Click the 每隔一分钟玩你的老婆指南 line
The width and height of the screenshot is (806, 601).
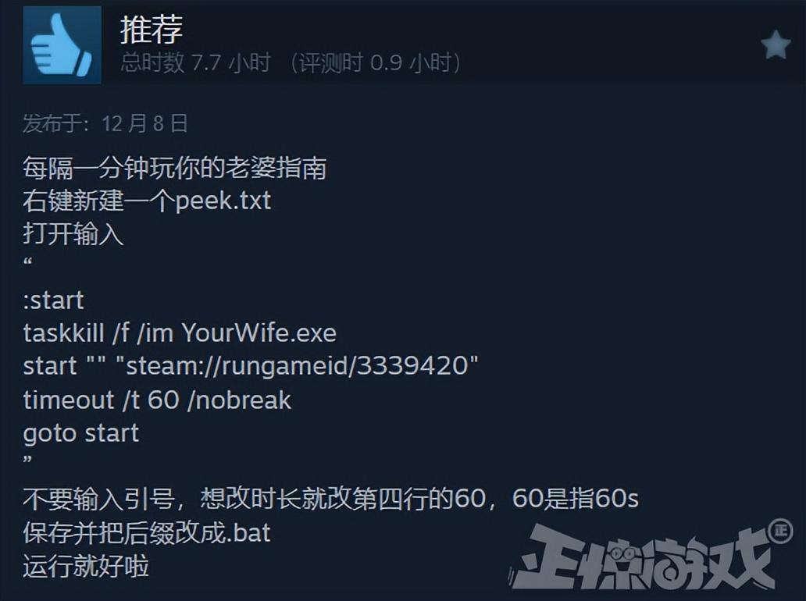click(x=175, y=168)
